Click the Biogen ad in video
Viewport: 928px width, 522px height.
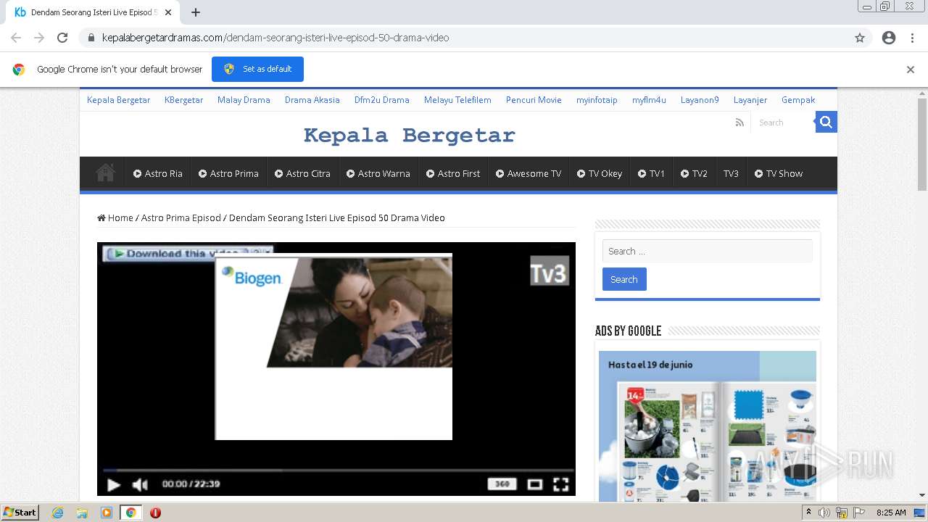tap(333, 347)
